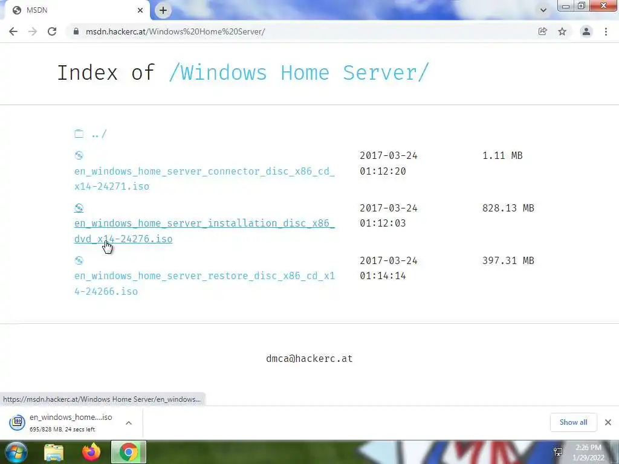
Task: Download the installation disc x14-24276 ISO
Action: tap(204, 231)
